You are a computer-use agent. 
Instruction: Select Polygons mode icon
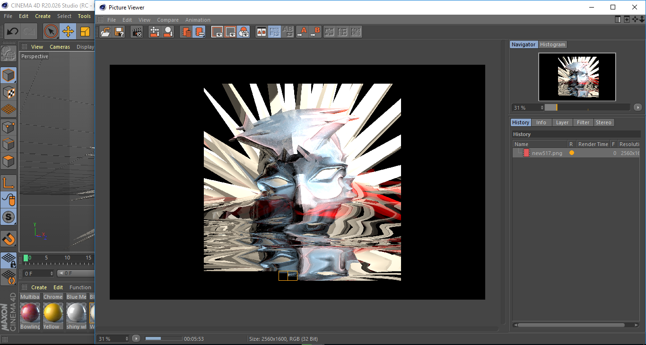pyautogui.click(x=9, y=161)
